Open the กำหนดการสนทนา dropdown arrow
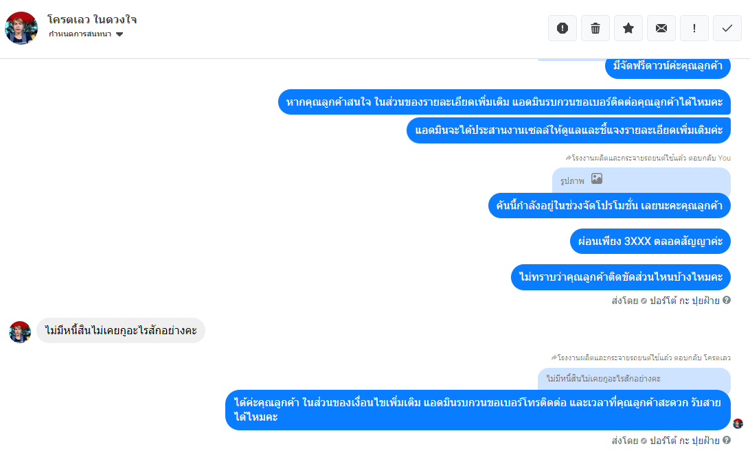The height and width of the screenshot is (455, 750). coord(120,34)
